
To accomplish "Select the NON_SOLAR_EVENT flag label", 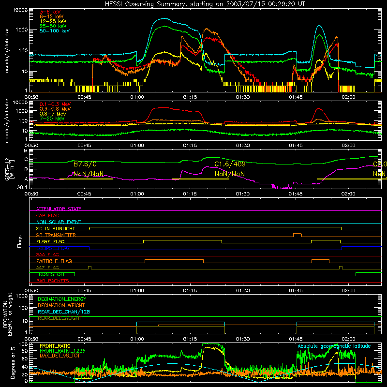I will click(59, 222).
